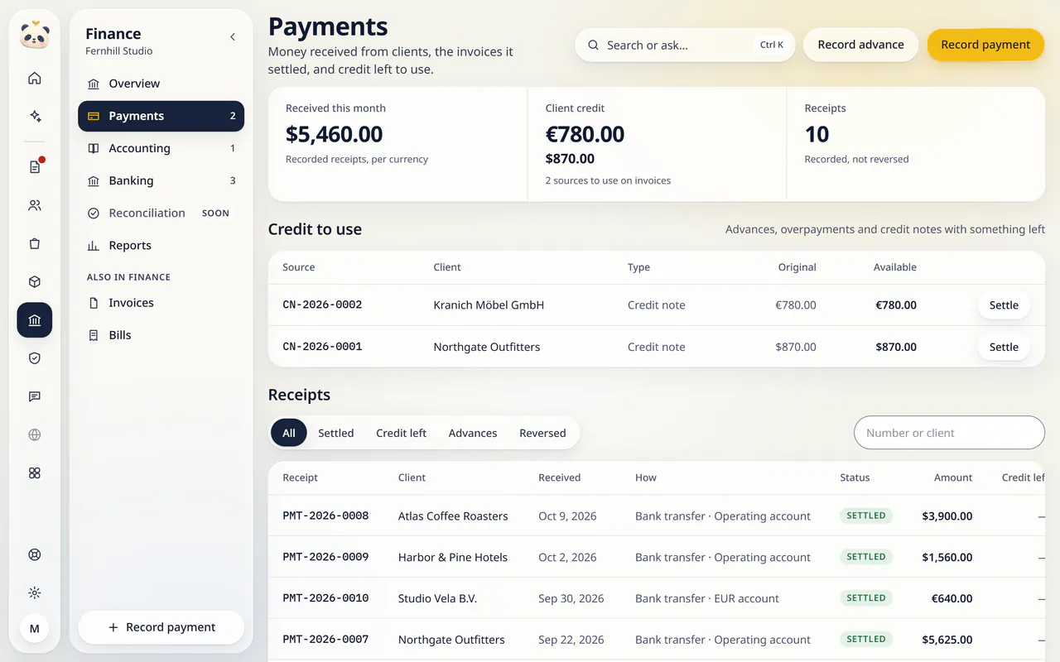Viewport: 1060px width, 662px height.
Task: Select the Settled receipts filter tab
Action: [x=335, y=433]
